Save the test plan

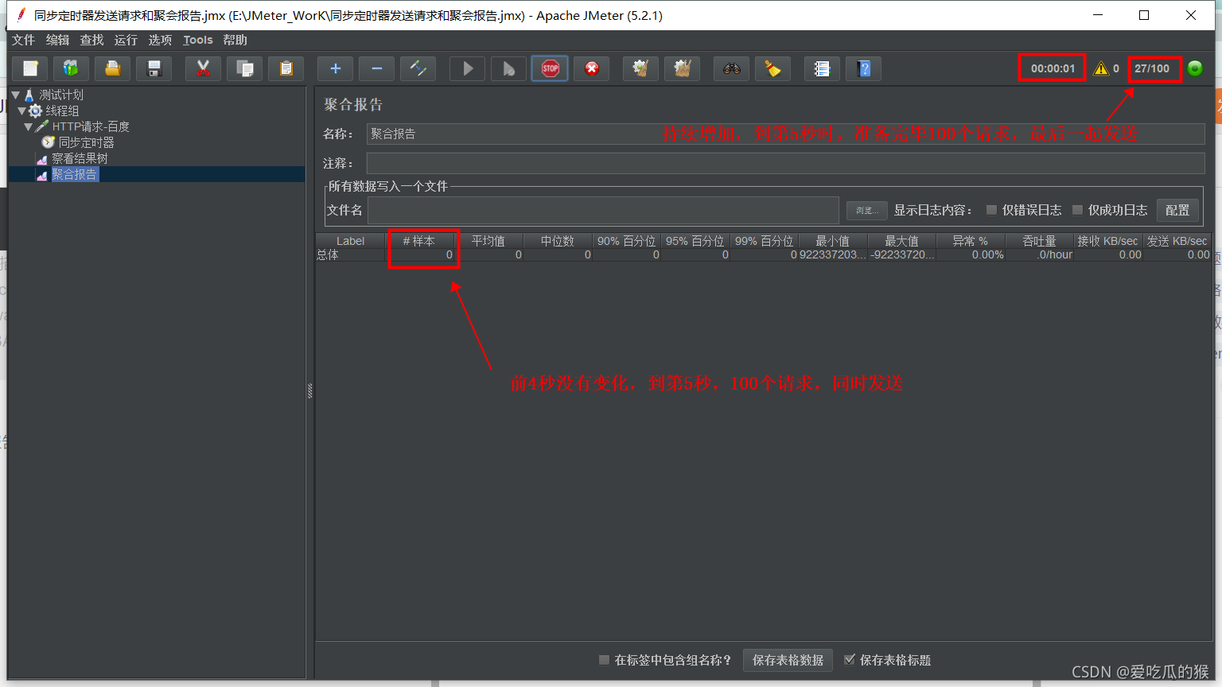tap(154, 68)
